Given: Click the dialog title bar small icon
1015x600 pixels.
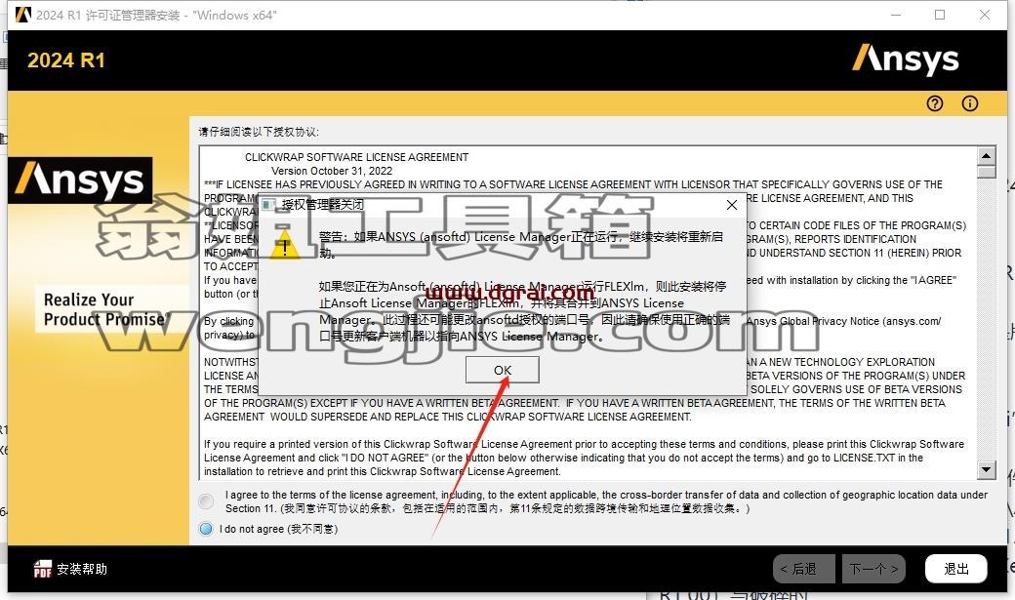Looking at the screenshot, I should pyautogui.click(x=268, y=205).
